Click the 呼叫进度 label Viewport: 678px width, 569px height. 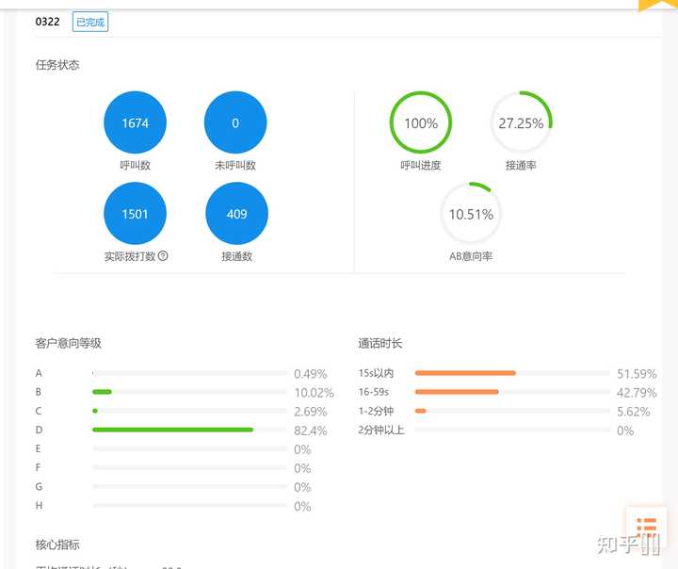[421, 165]
